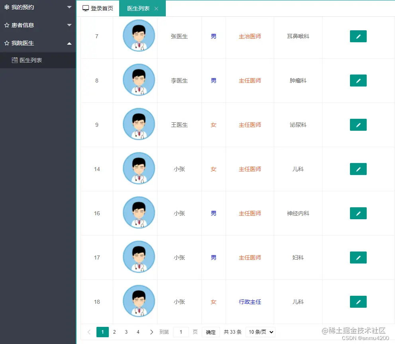Open edit for 小张 in 儿科 row 14
395x344 pixels.
tap(358, 169)
